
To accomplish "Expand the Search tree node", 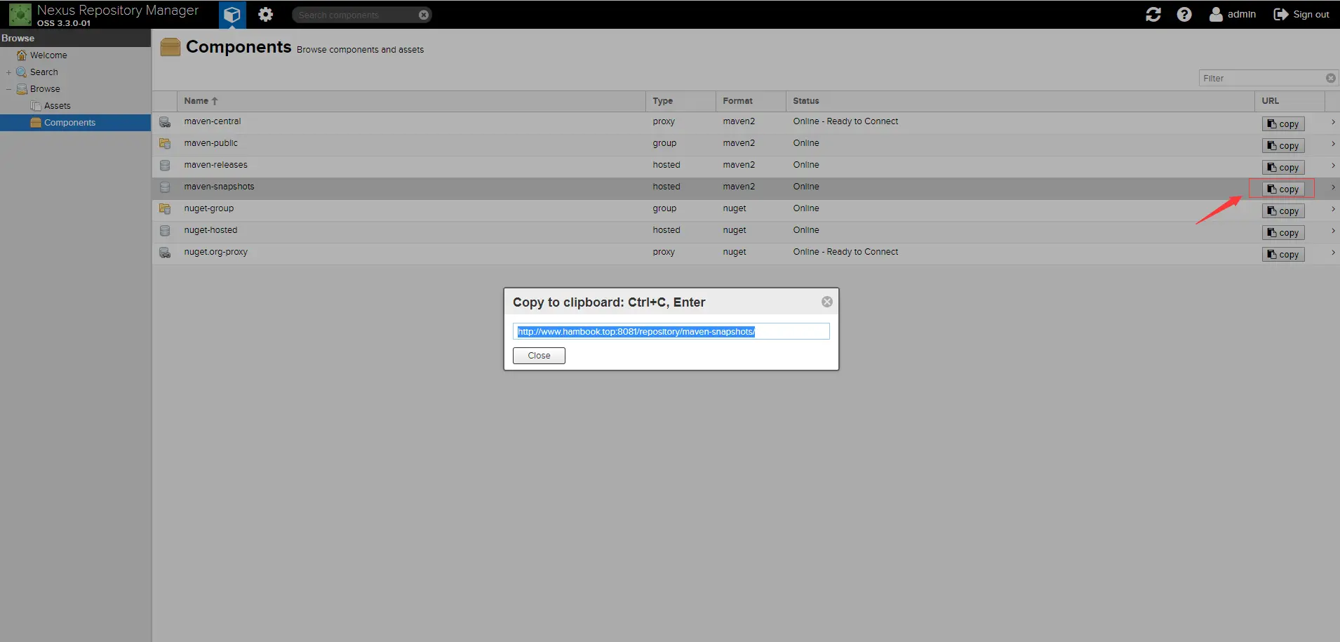I will tap(8, 72).
